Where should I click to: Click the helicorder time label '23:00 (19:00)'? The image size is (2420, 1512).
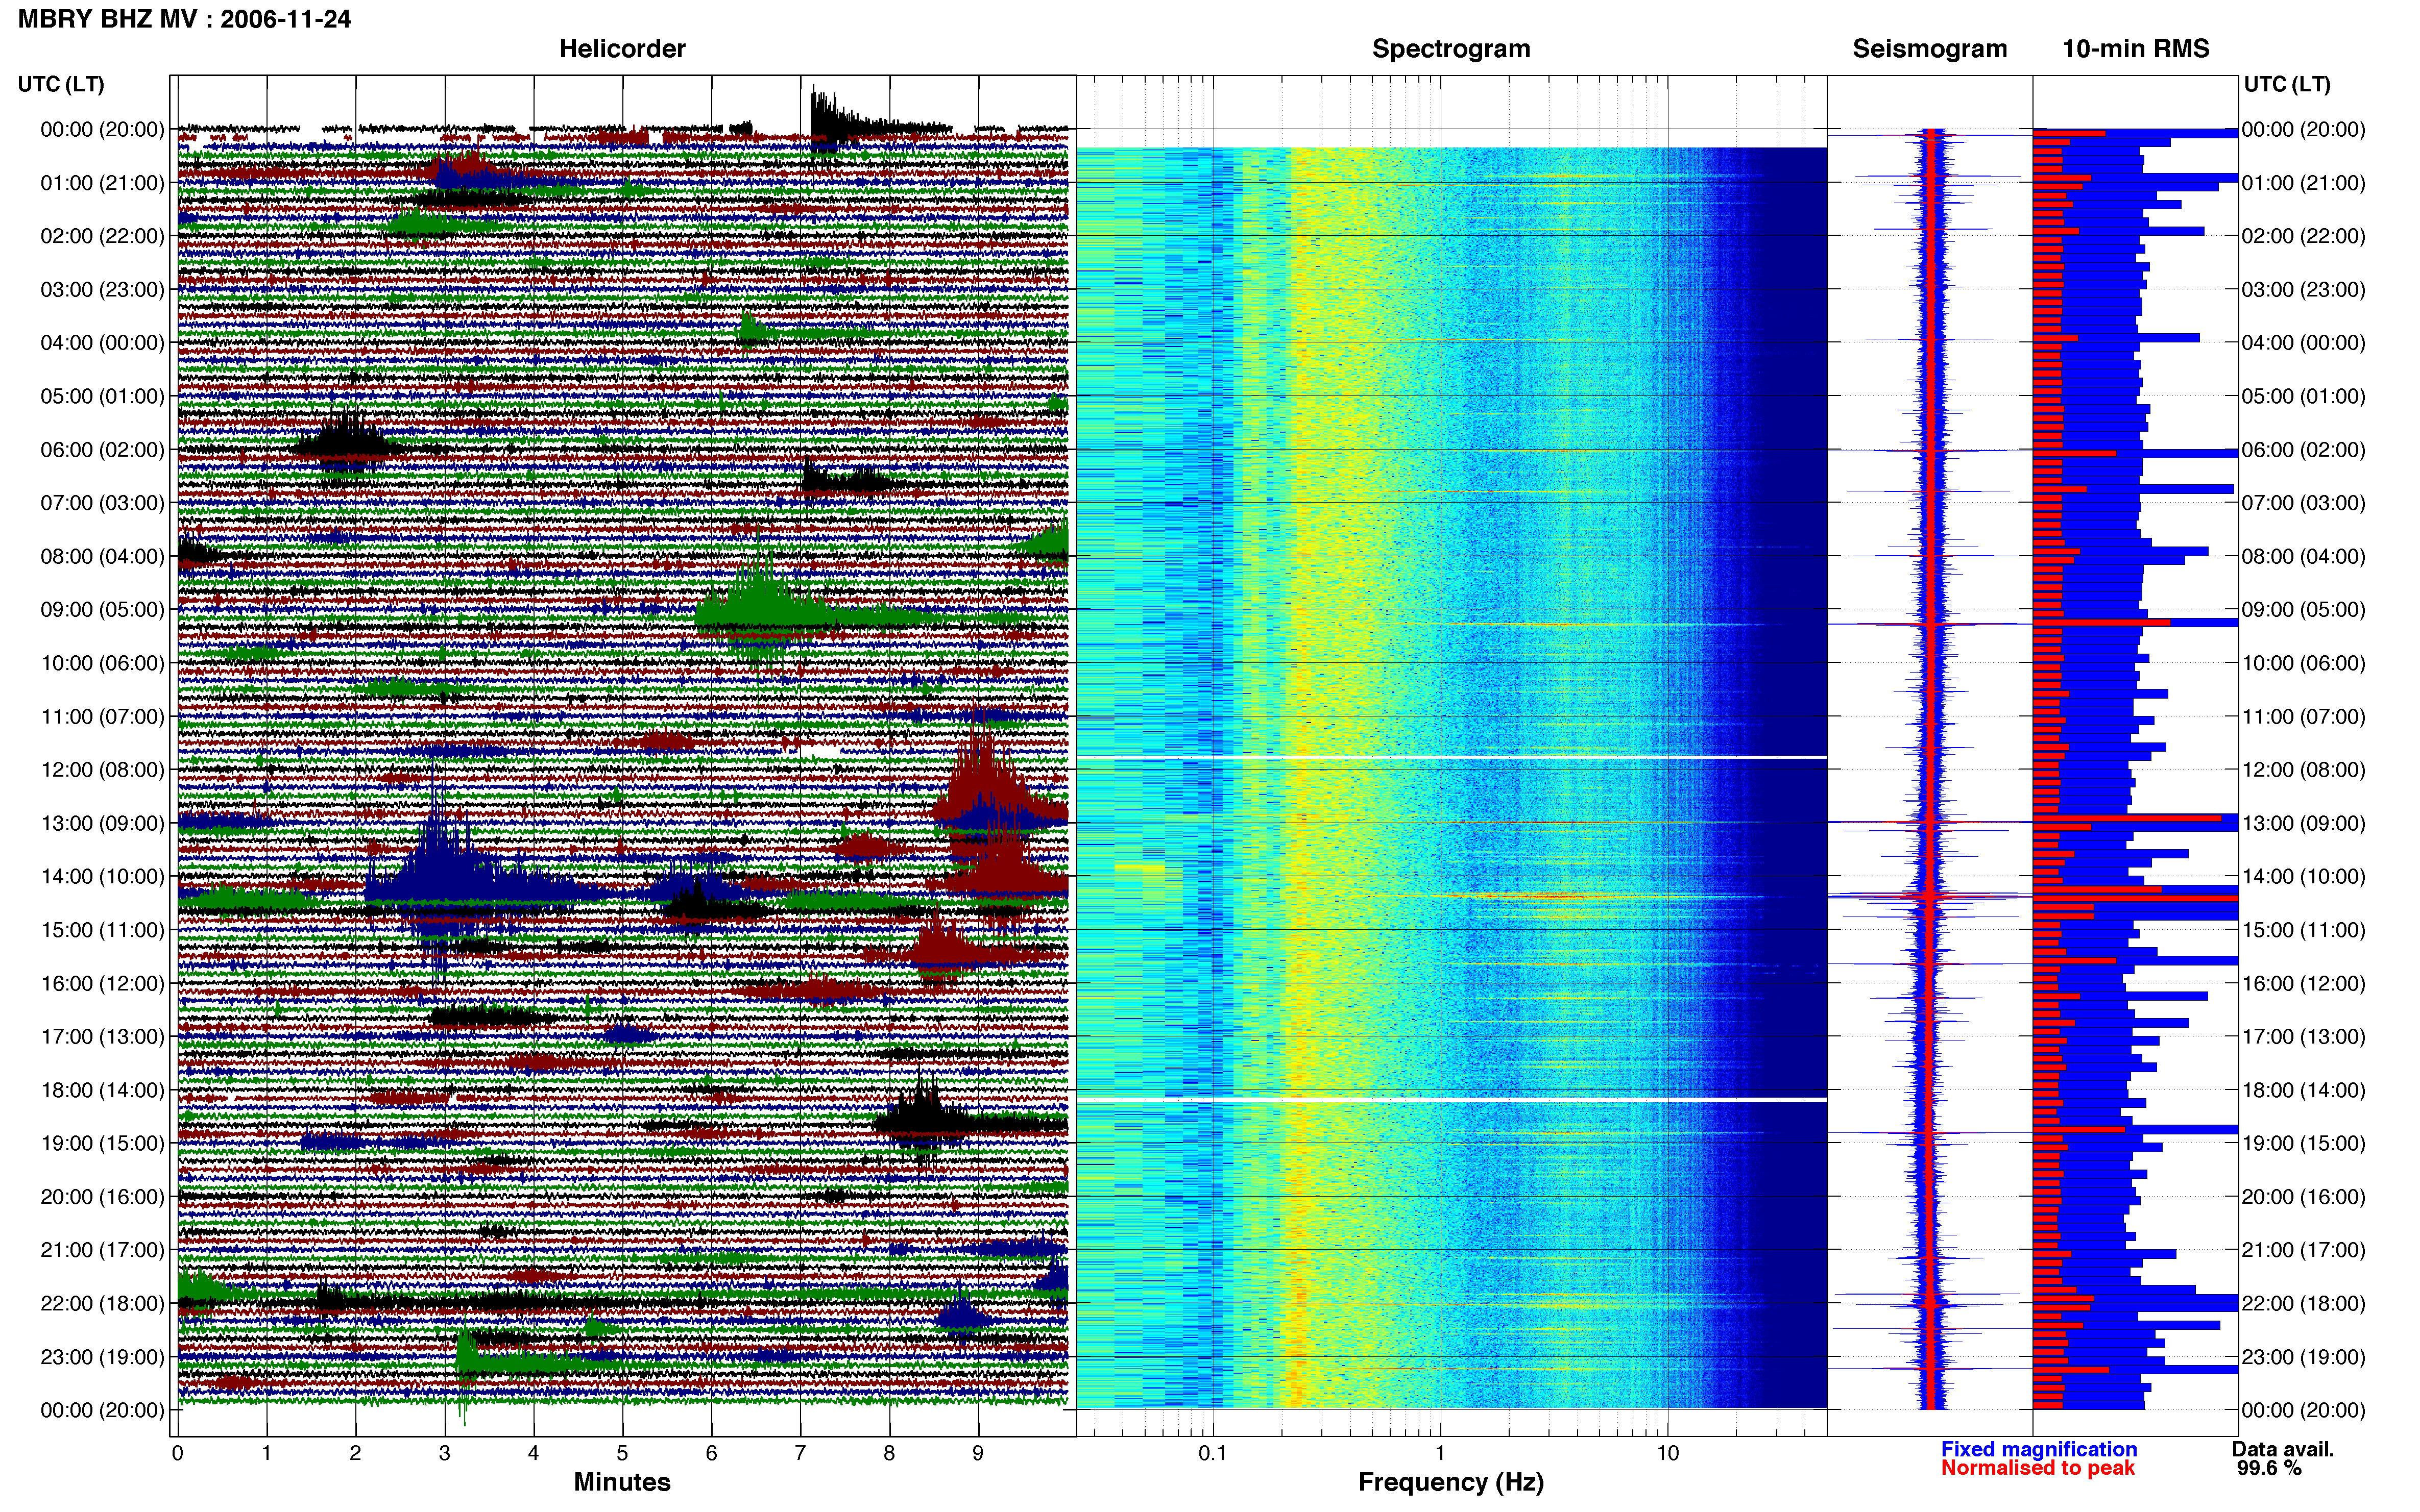[102, 1357]
